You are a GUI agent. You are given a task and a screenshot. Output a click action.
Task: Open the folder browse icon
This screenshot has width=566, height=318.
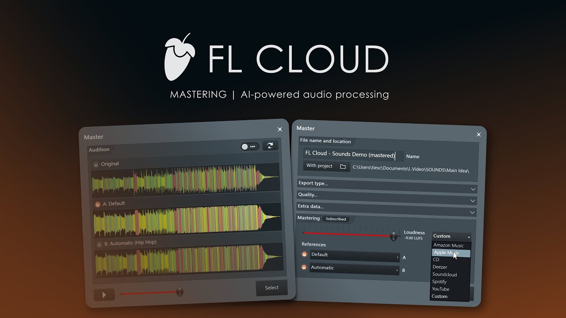pos(343,167)
